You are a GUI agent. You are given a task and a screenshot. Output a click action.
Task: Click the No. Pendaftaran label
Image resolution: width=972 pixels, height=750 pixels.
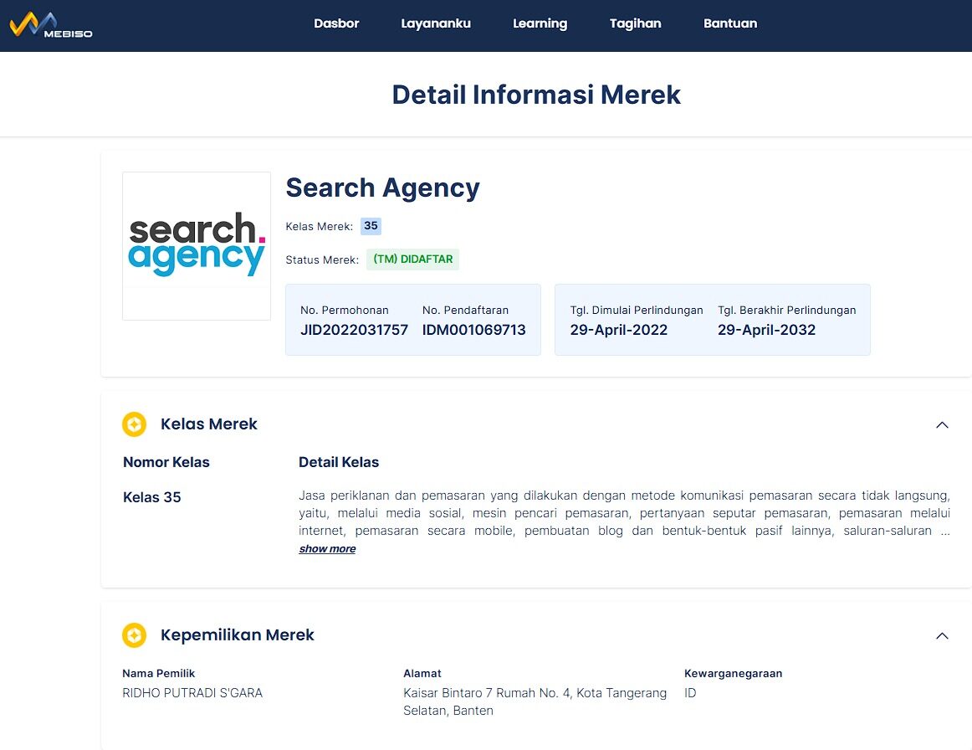click(x=466, y=311)
